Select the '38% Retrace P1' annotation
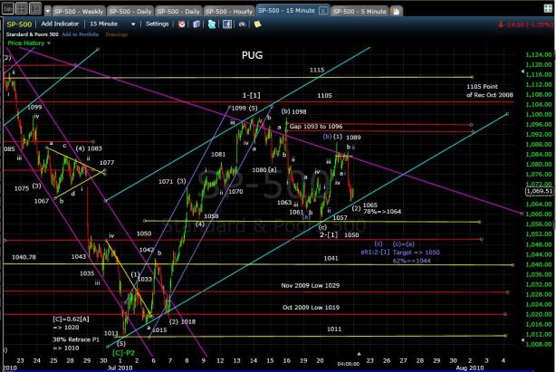This screenshot has height=372, width=556. point(76,339)
